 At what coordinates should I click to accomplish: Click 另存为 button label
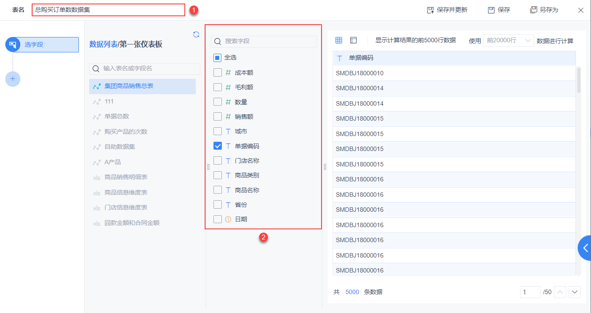[x=549, y=10]
